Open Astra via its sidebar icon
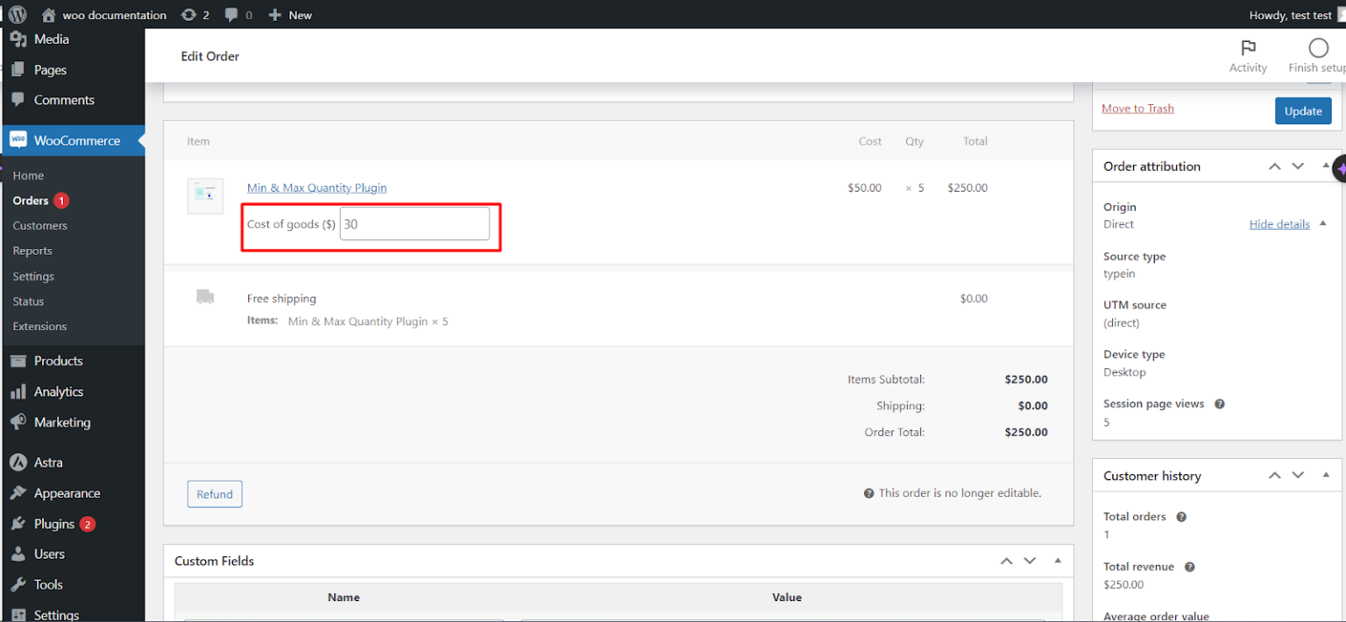 tap(18, 462)
